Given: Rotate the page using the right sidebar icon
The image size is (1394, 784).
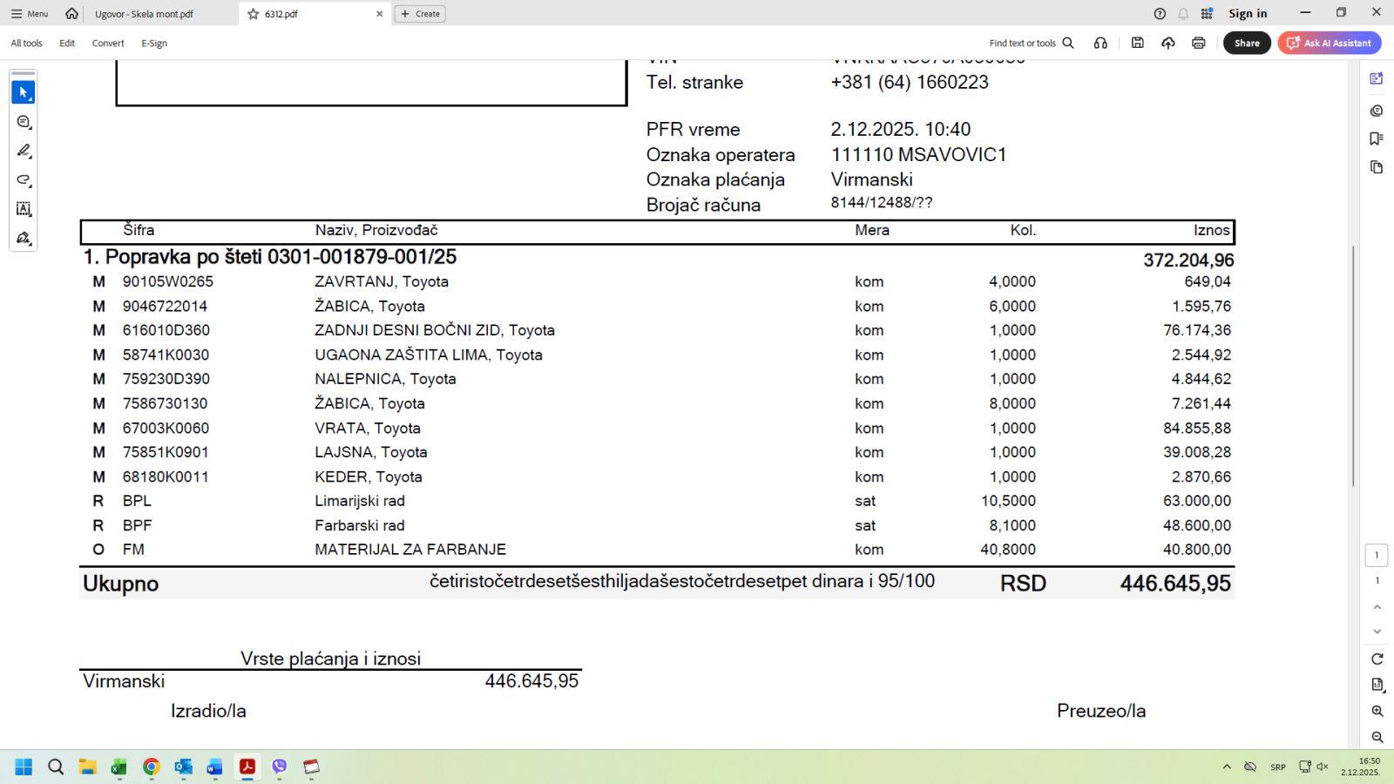Looking at the screenshot, I should pyautogui.click(x=1377, y=659).
